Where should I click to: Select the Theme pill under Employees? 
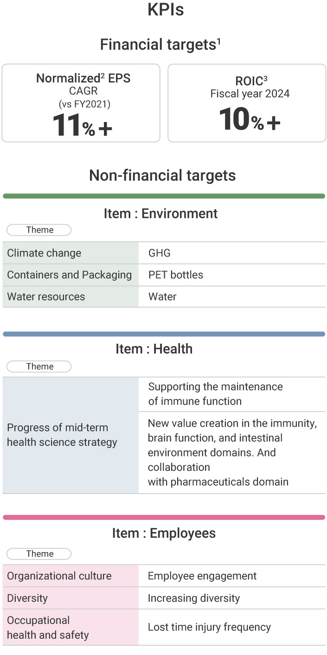tap(40, 554)
